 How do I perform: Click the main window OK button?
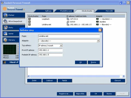[x=96, y=94]
